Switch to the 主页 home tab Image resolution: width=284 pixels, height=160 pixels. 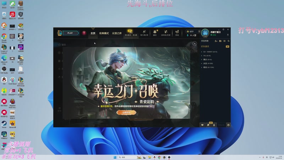[93, 33]
